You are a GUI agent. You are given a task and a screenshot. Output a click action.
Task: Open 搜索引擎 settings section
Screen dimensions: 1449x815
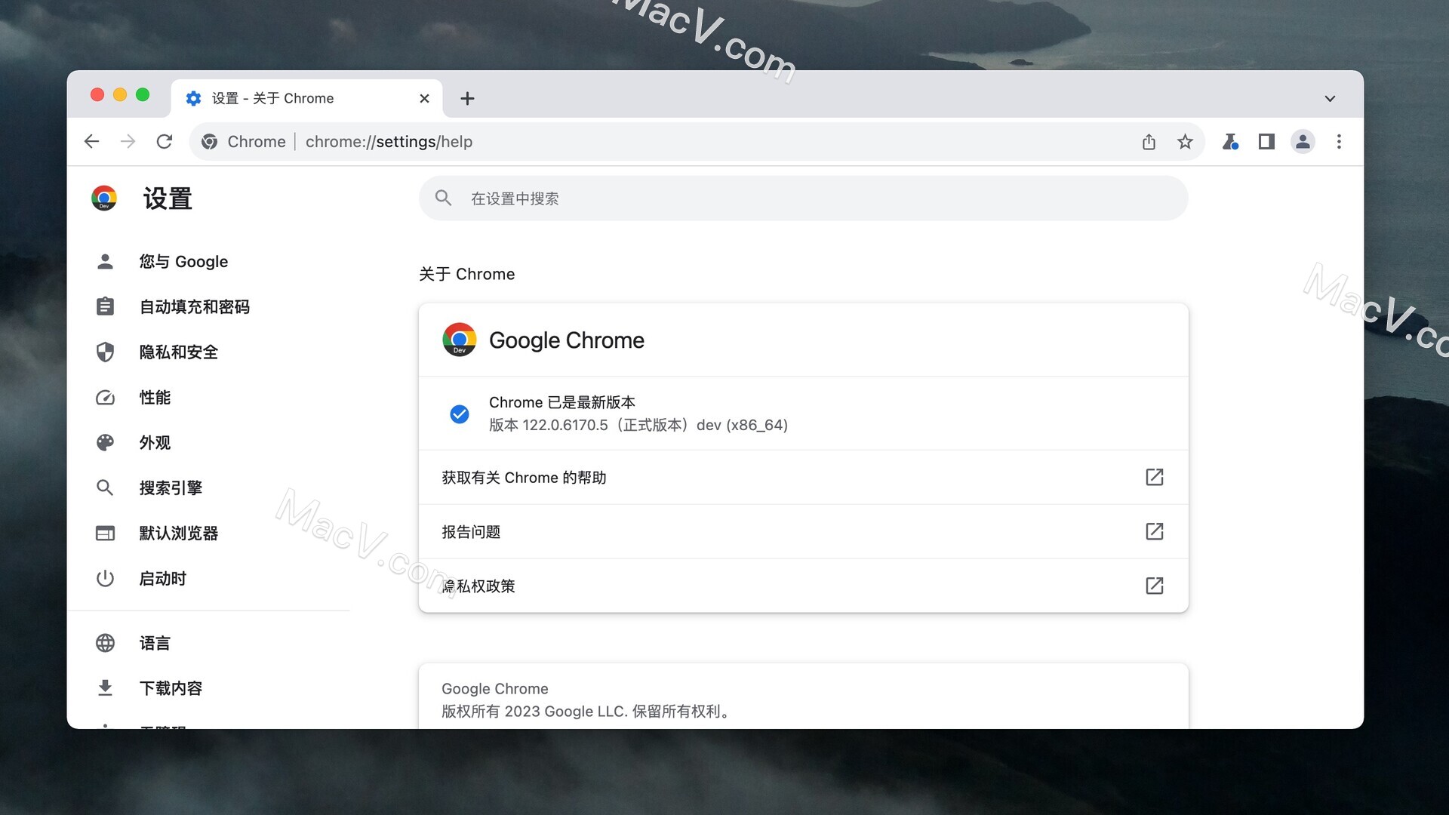click(171, 488)
